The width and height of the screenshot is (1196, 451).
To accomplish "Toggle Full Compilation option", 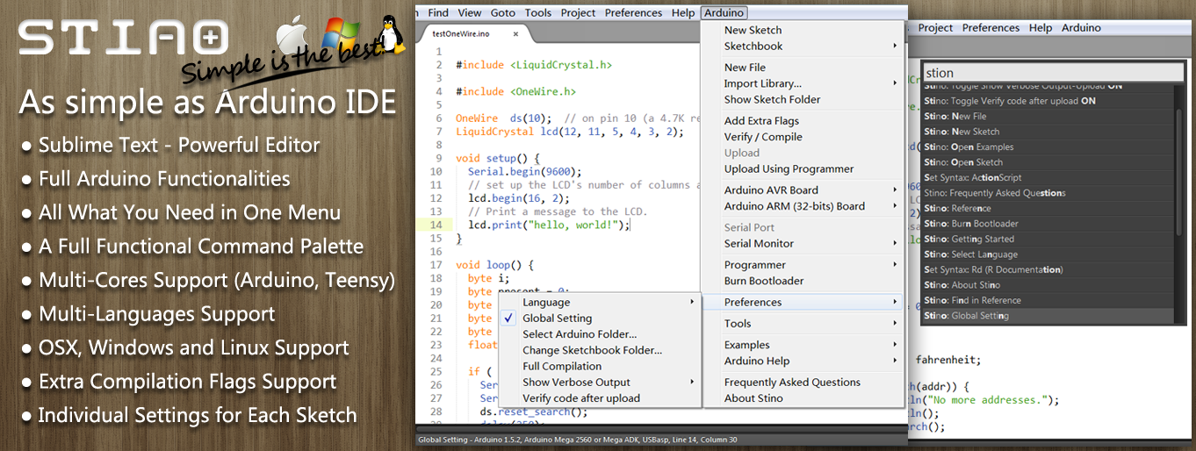I will [562, 366].
